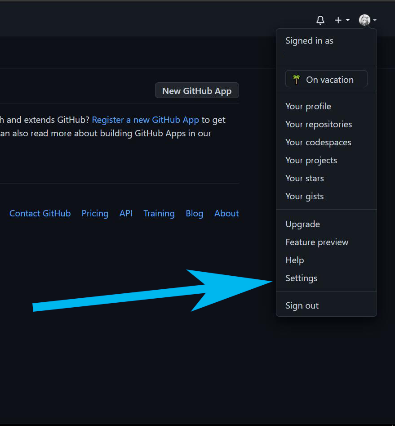Open Your projects

pos(311,160)
